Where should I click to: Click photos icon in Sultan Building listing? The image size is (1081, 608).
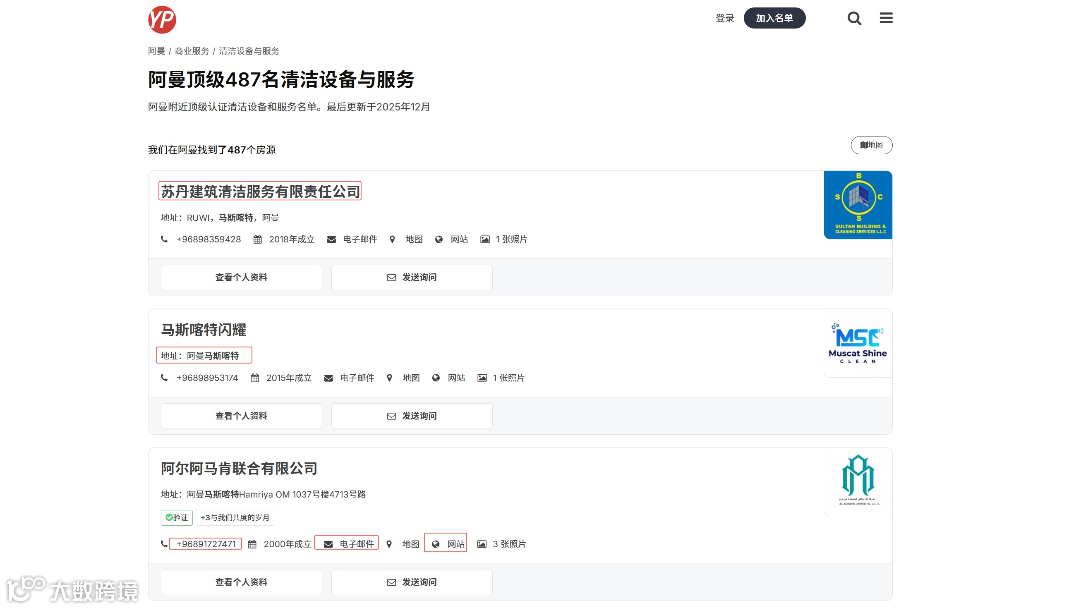click(x=485, y=239)
